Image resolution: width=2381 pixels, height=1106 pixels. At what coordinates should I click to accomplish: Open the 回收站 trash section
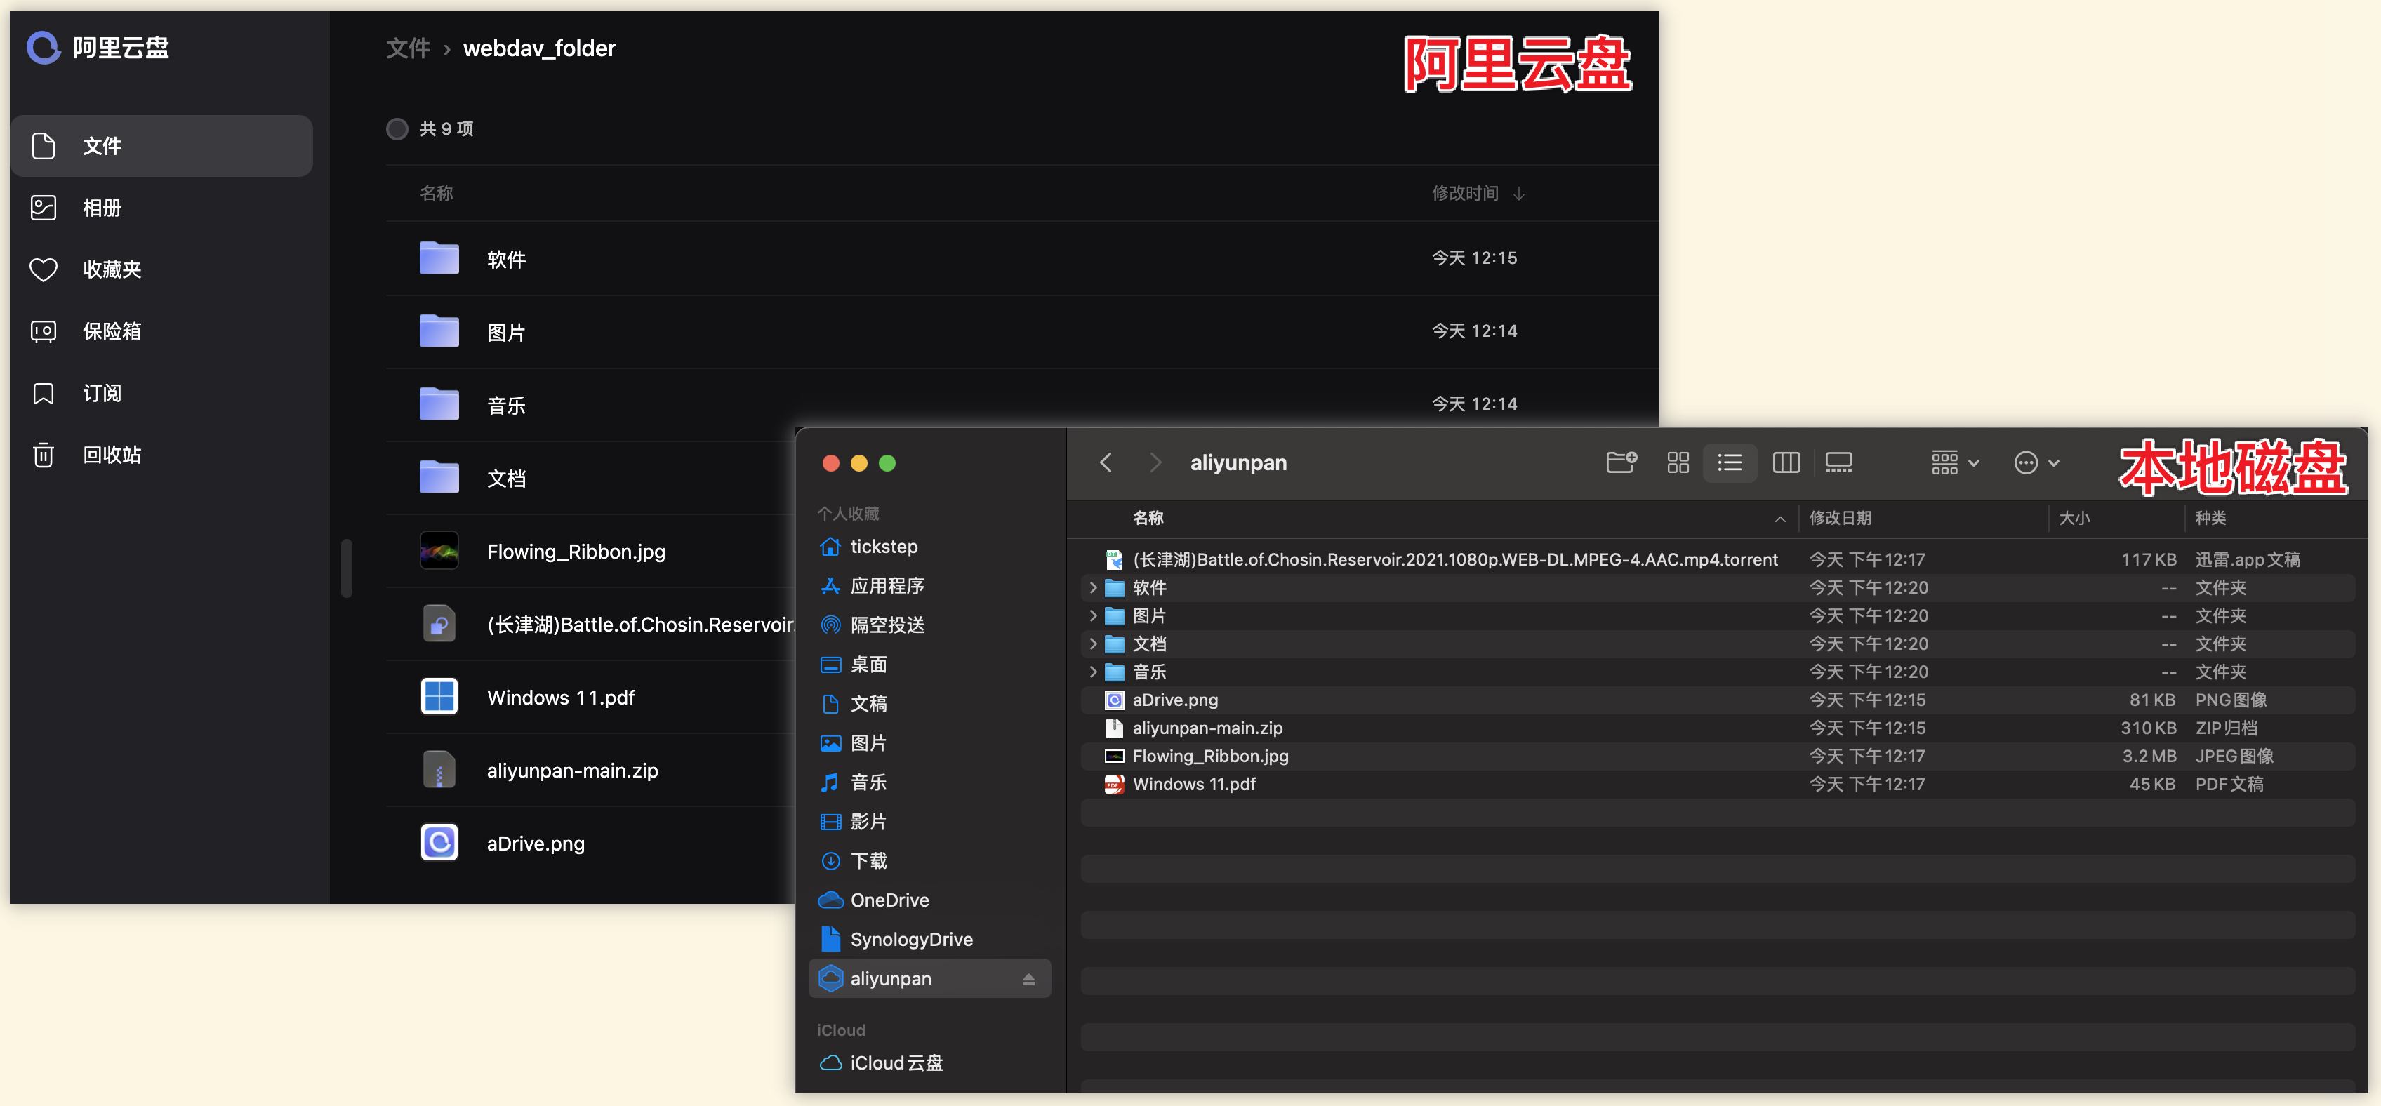tap(111, 455)
